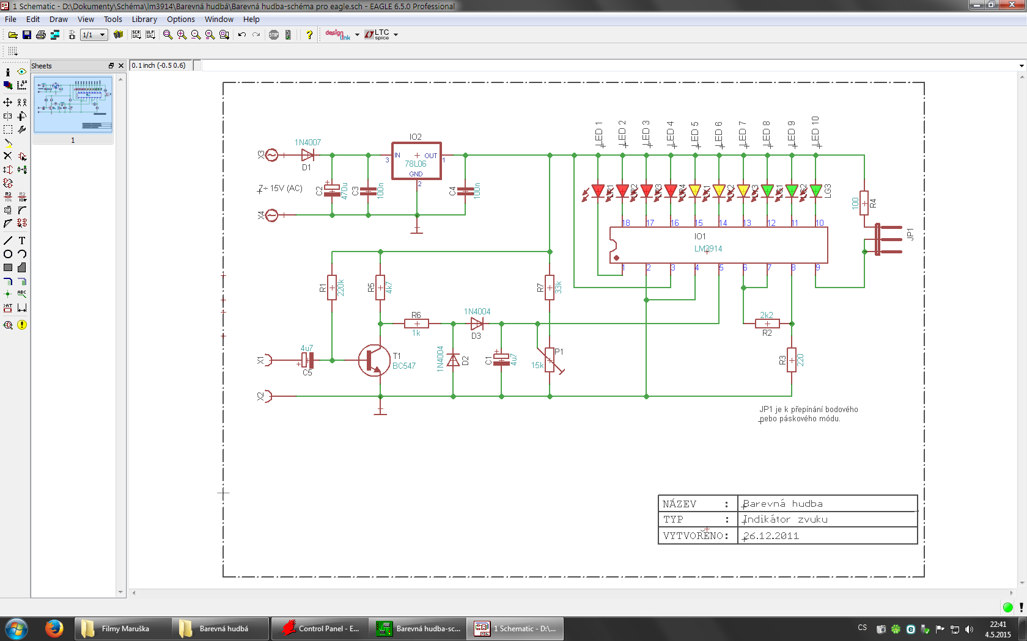Activate the Move tool
Screen dimensions: 1027x641
8,103
